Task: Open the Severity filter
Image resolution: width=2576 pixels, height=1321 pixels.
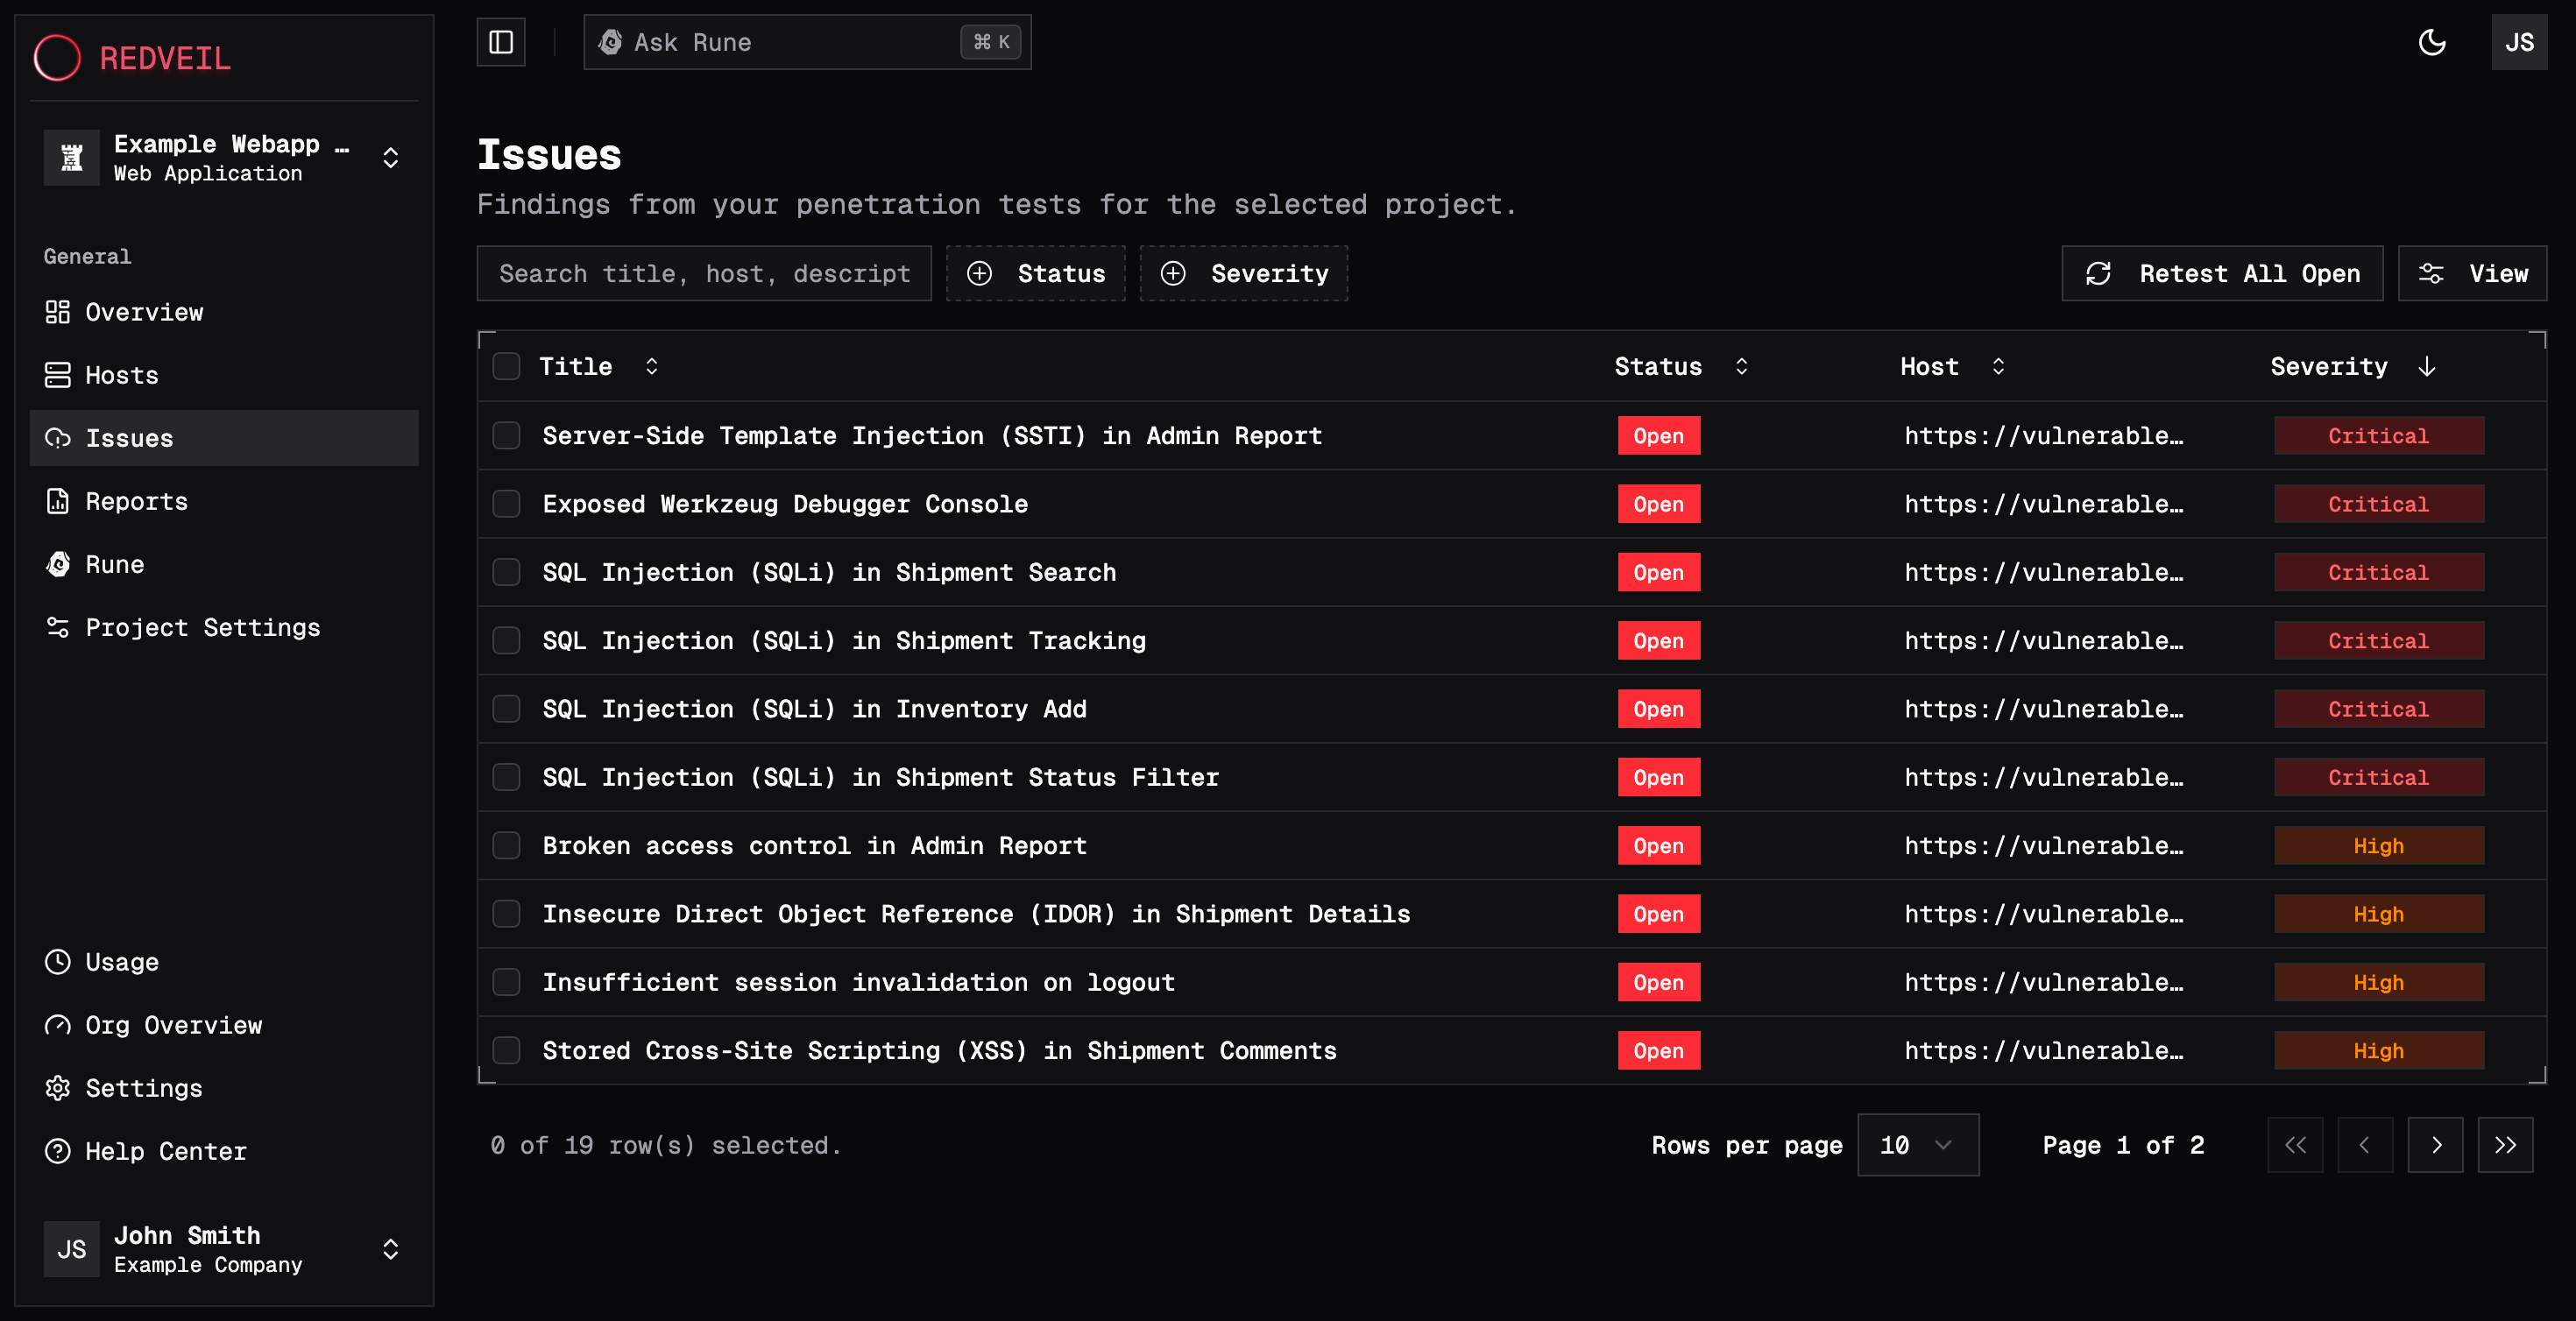Action: [x=1243, y=273]
